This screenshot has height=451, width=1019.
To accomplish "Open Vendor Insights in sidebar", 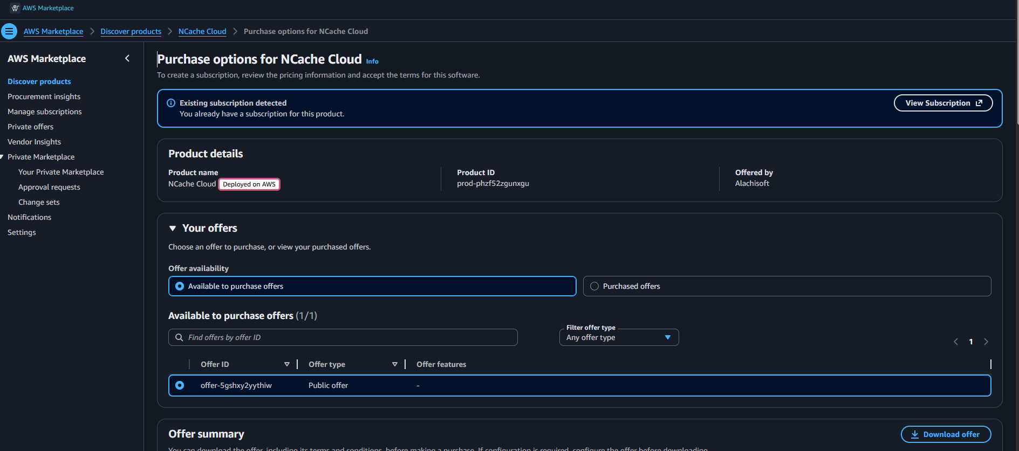I will [x=34, y=142].
